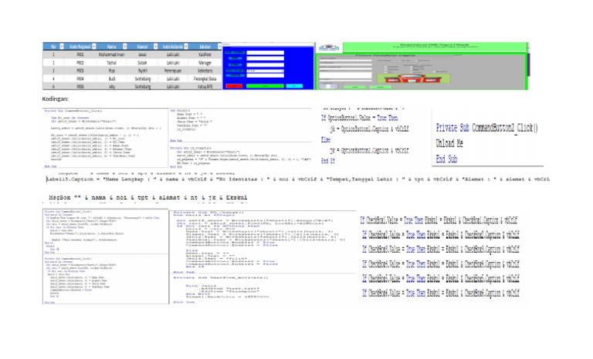Open the No column filter dropdown
This screenshot has height=359, width=593.
tap(62, 46)
